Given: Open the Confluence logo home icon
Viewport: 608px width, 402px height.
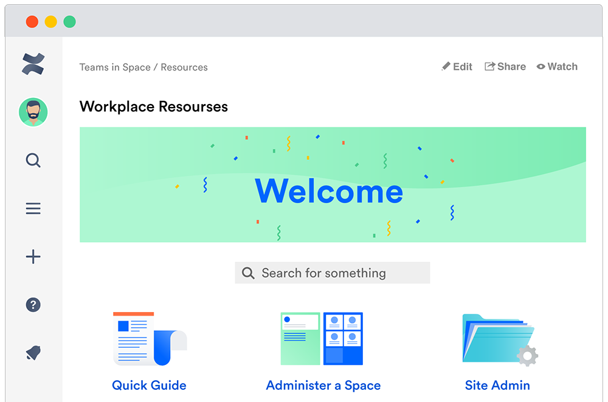Looking at the screenshot, I should point(33,64).
